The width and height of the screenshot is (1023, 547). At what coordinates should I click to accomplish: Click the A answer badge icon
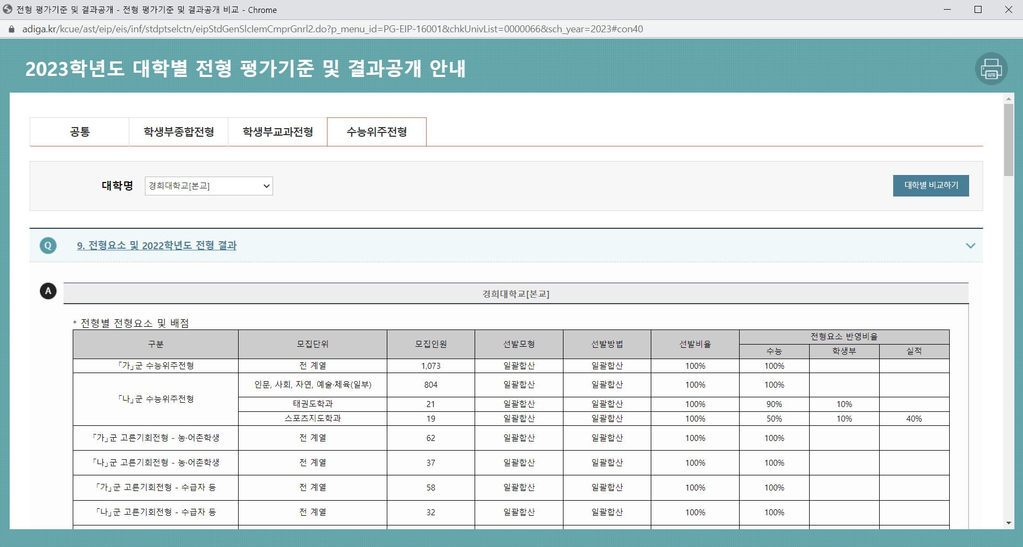[x=48, y=291]
